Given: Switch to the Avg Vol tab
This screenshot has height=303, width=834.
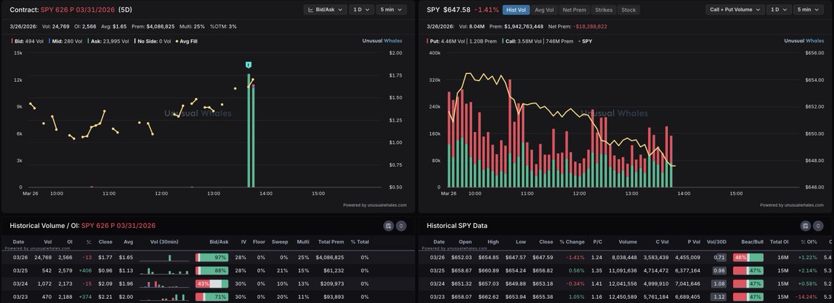Looking at the screenshot, I should click(545, 10).
